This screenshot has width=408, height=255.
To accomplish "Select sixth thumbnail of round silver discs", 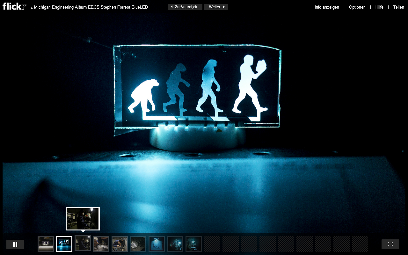I will tap(138, 244).
